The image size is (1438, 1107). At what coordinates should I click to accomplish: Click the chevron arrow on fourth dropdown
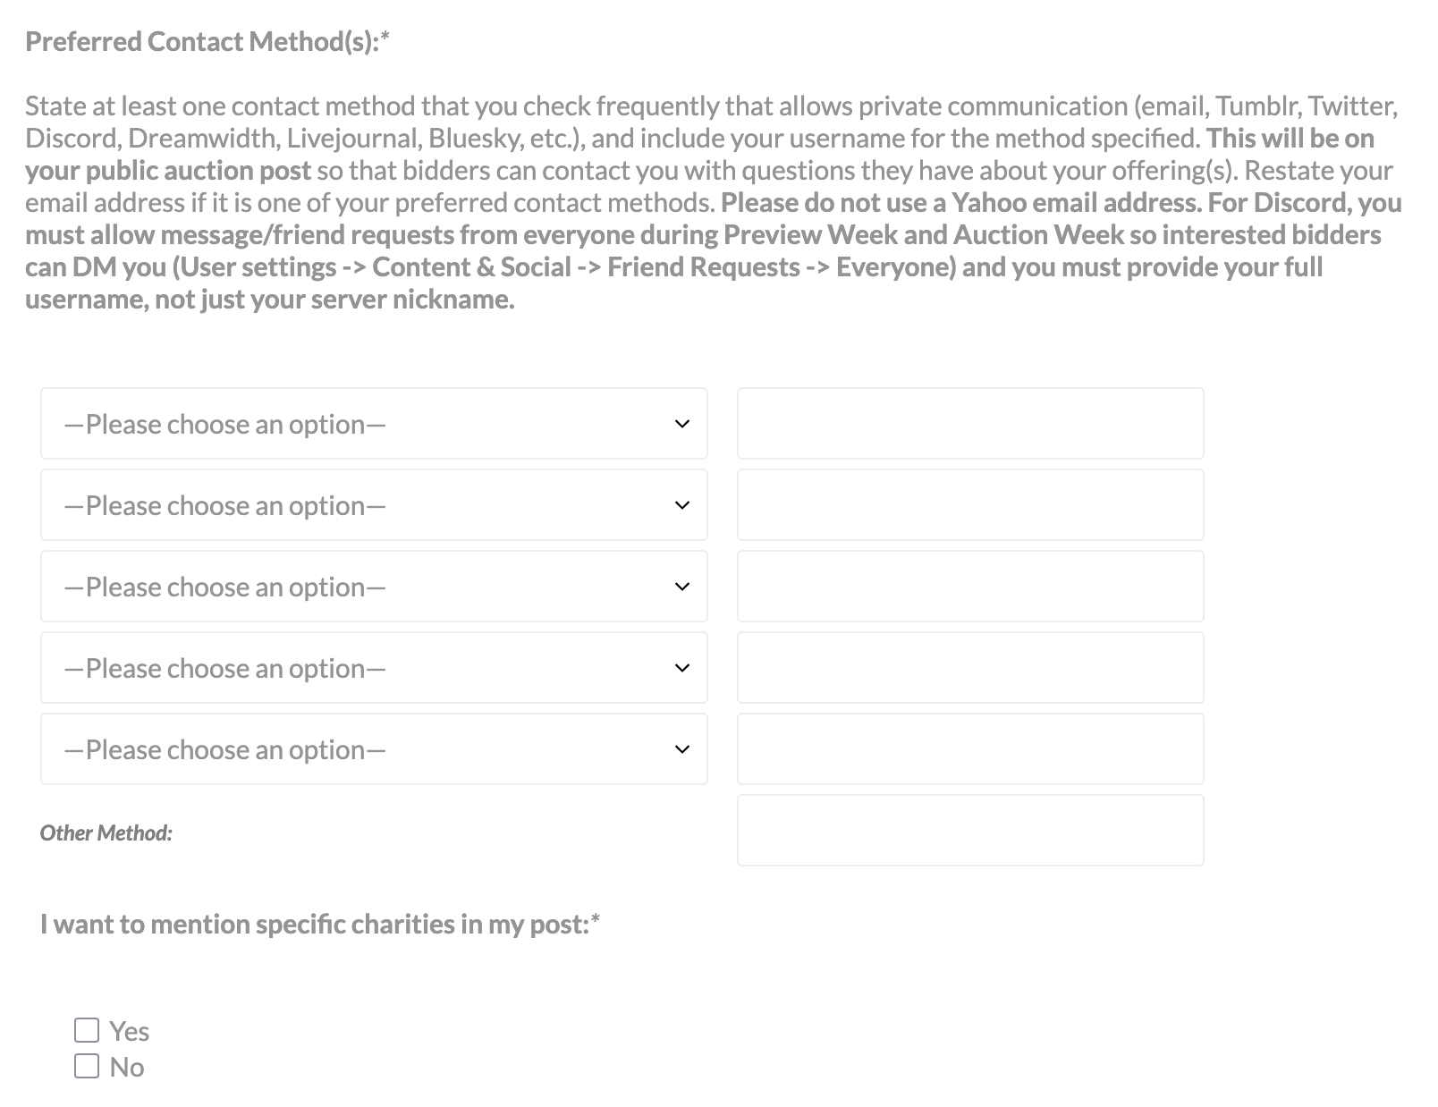click(682, 668)
